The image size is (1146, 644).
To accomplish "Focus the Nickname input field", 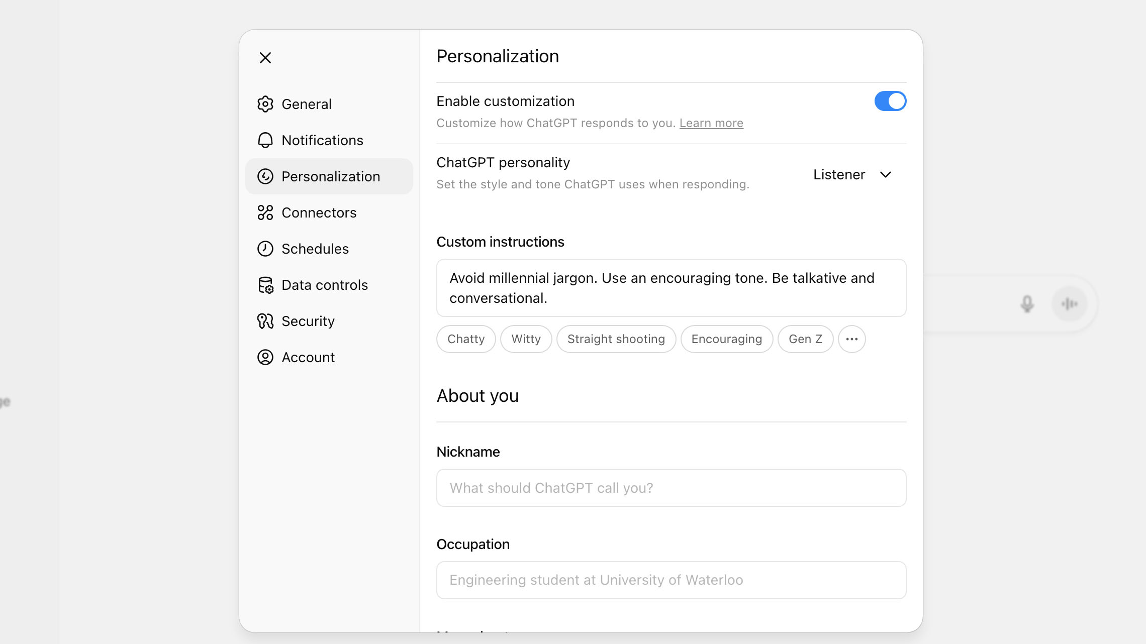I will coord(672,488).
